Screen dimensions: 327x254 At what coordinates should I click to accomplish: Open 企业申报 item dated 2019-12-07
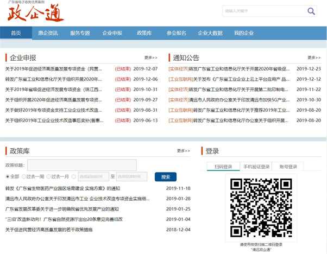(54, 69)
